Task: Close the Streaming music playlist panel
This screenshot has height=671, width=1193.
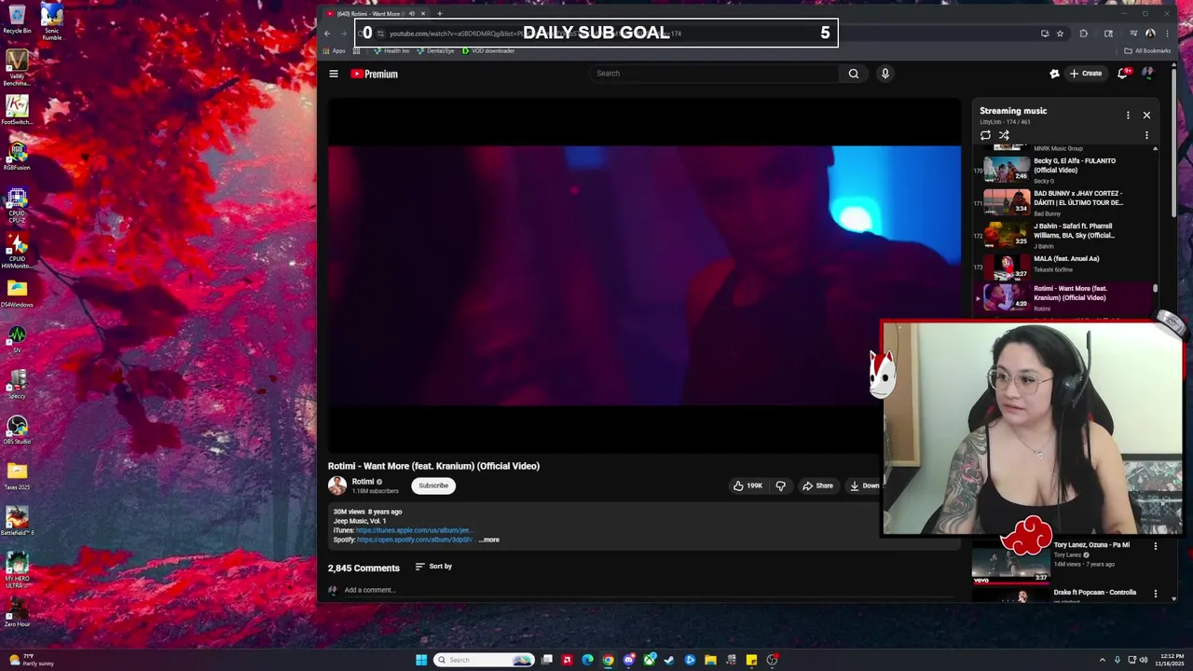Action: coord(1146,116)
